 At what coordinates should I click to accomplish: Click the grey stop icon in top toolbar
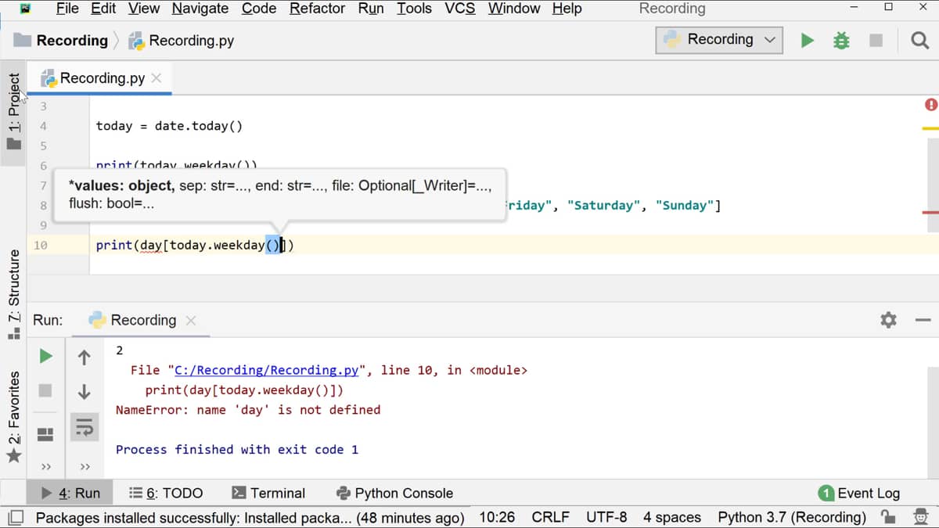click(x=876, y=40)
